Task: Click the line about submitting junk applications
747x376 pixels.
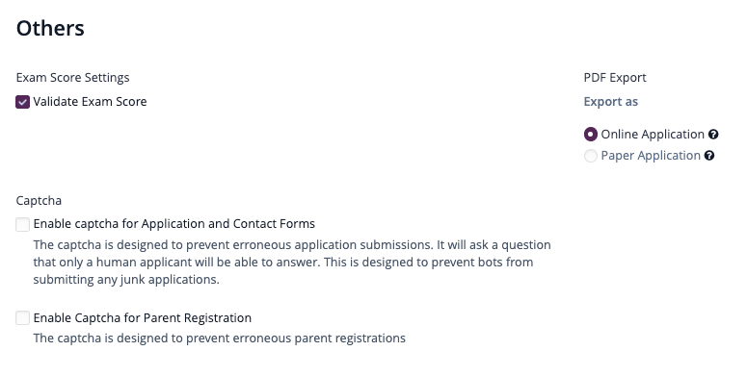Action: 126,280
